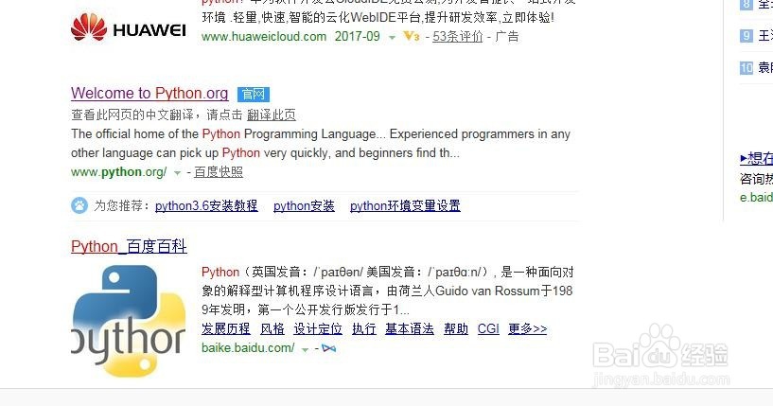Screen dimensions: 773x406
Task: Open 百度快照 cached snapshot link
Action: coord(219,171)
